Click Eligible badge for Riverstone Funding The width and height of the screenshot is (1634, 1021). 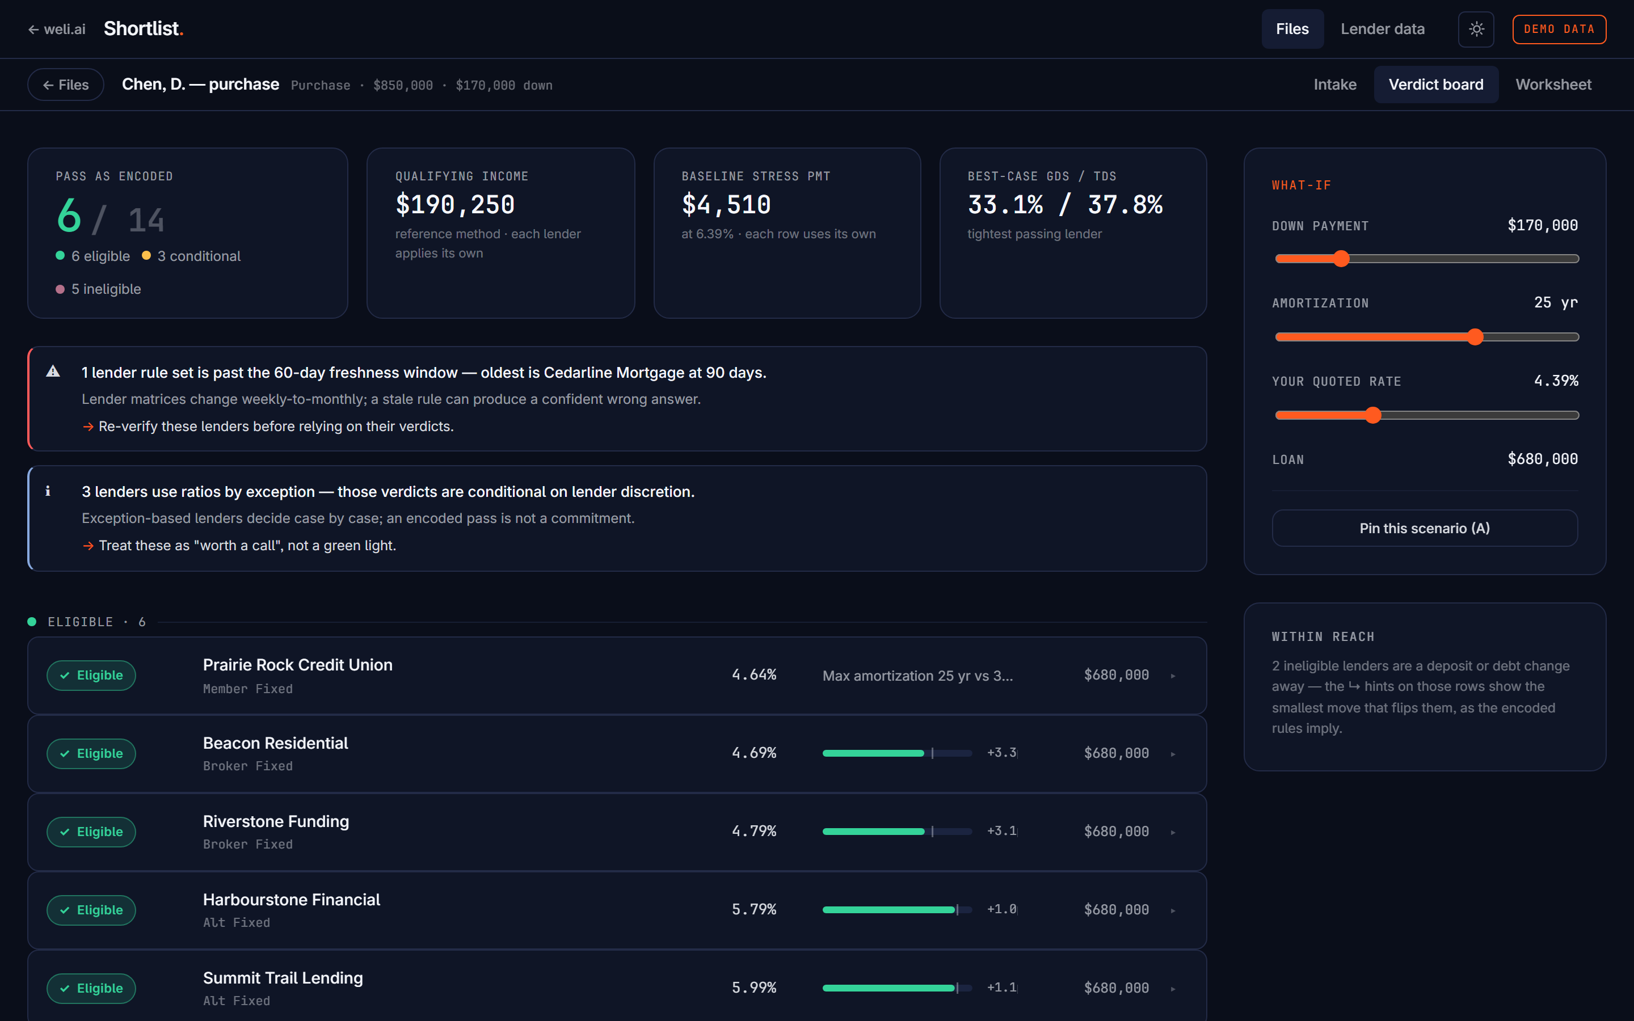point(91,832)
